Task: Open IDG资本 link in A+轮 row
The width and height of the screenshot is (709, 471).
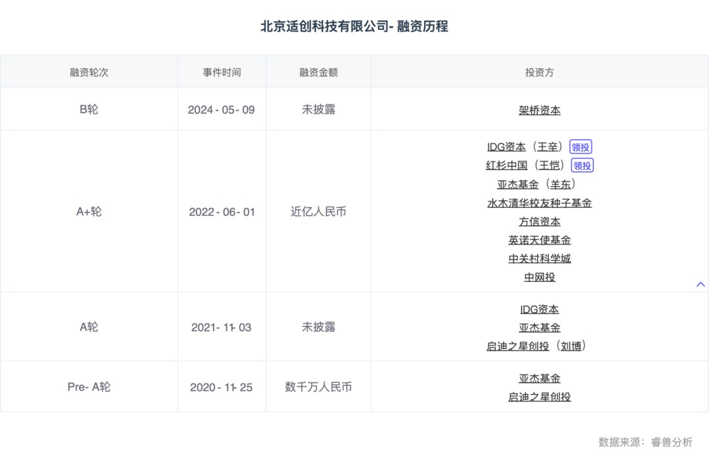Action: [x=506, y=147]
